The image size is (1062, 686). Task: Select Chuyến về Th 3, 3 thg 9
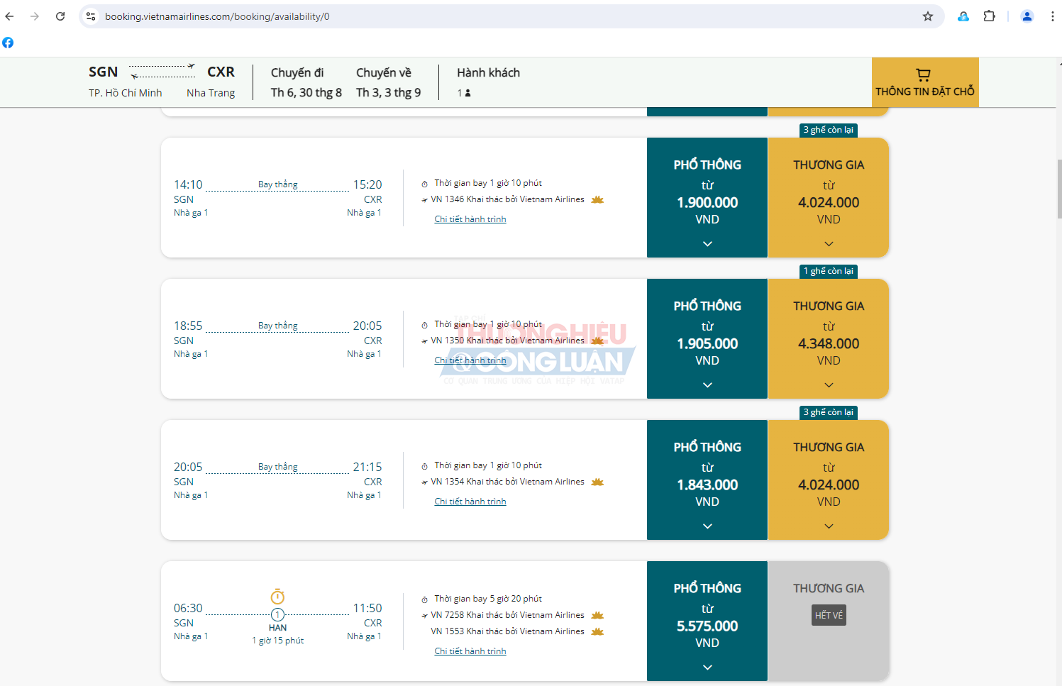point(388,82)
